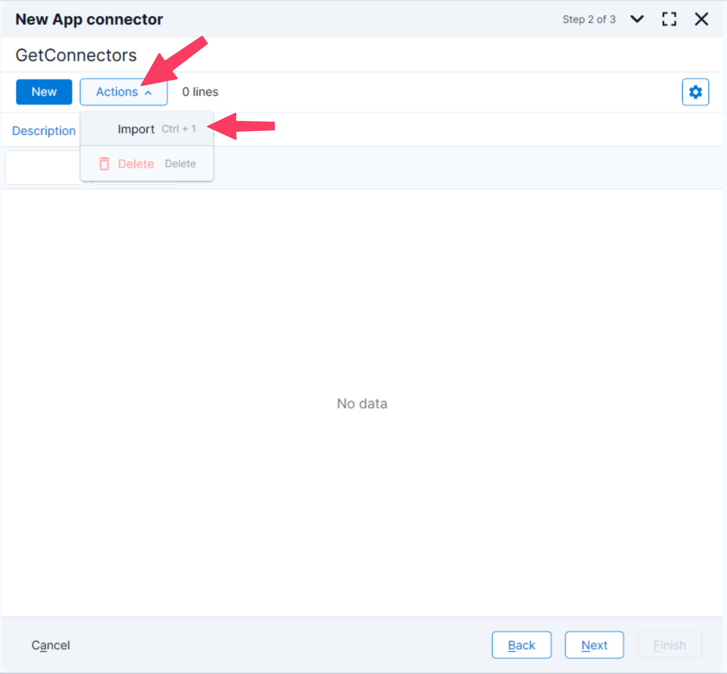This screenshot has height=674, width=727.
Task: Click the 0 lines counter text
Action: 200,92
